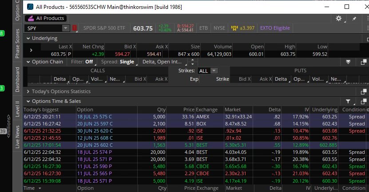Detach Today's Options Statistics panel
Image resolution: width=369 pixels, height=192 pixels.
(x=364, y=91)
